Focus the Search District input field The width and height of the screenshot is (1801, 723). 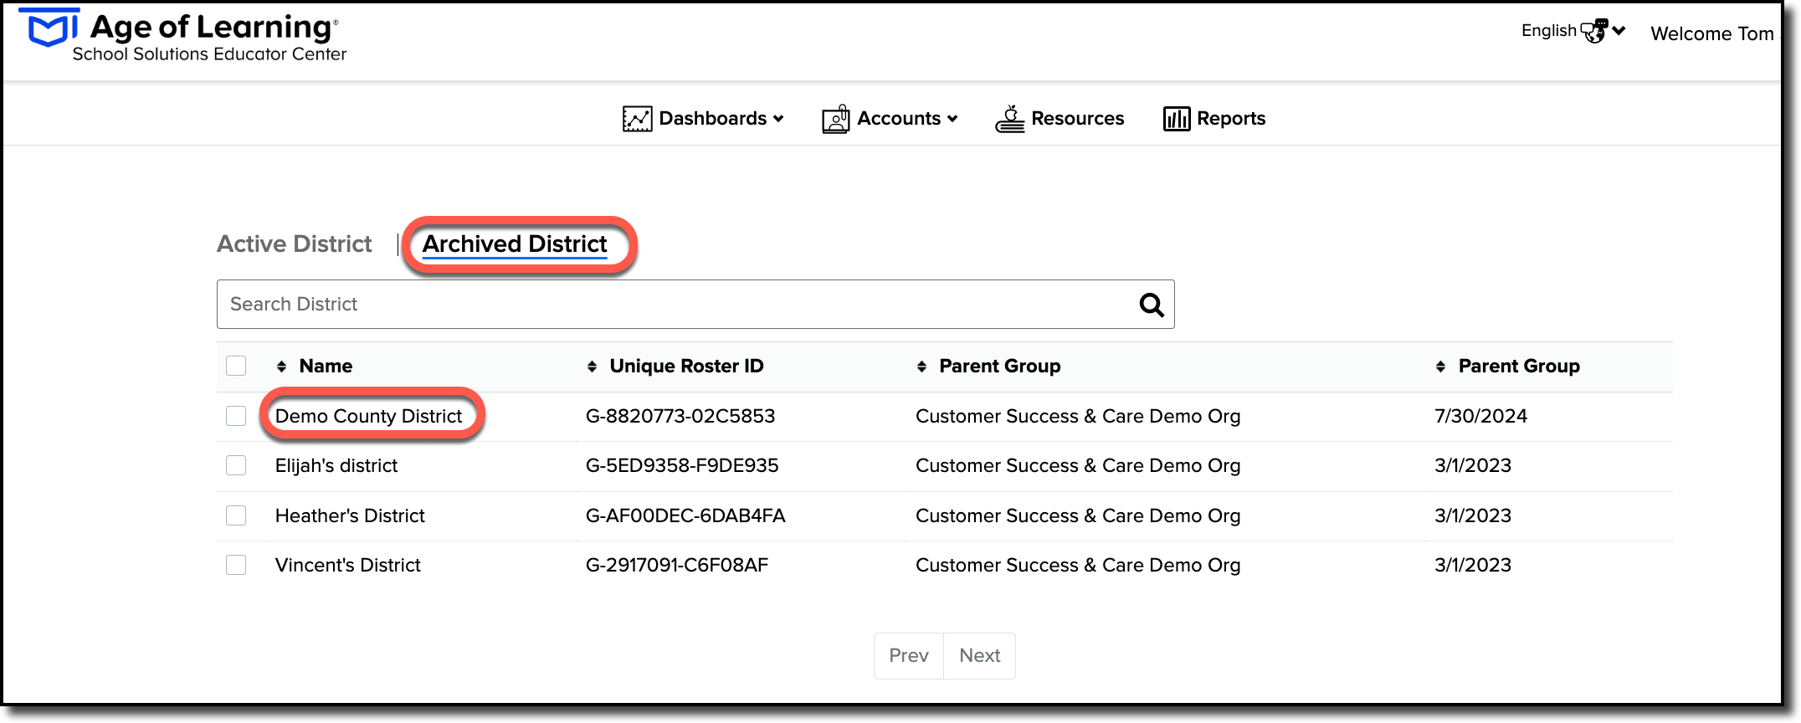pyautogui.click(x=695, y=305)
